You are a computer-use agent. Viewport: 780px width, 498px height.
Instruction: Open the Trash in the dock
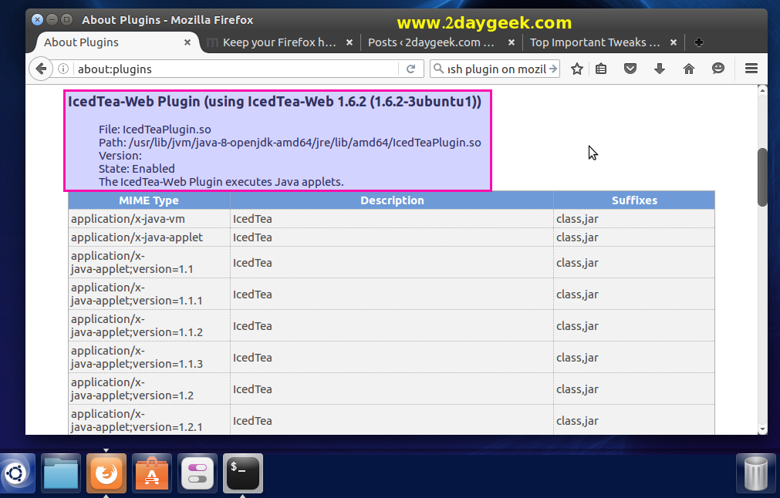coord(755,473)
